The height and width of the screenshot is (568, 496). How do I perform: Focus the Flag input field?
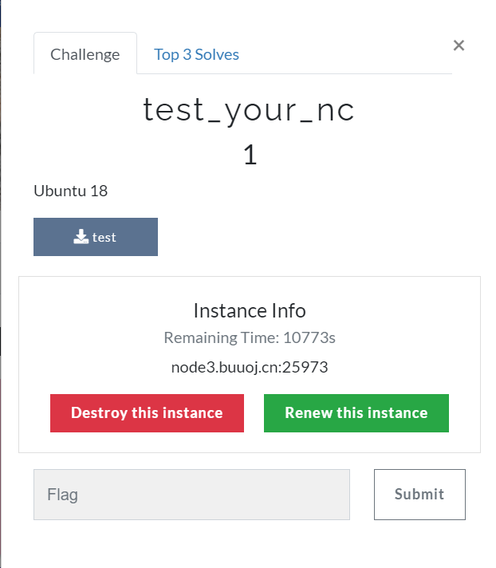[191, 495]
